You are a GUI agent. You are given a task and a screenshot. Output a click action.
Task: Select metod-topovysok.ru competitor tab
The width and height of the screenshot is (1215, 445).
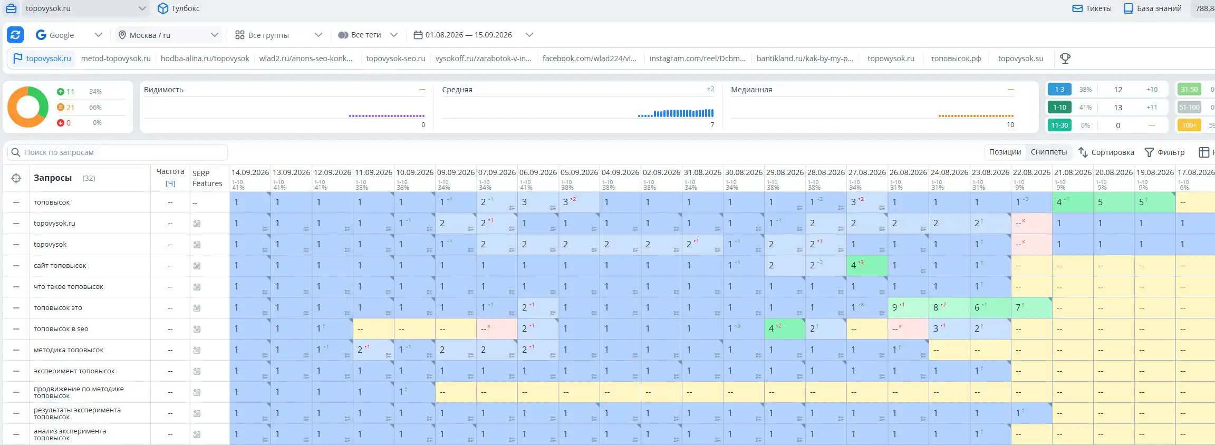[115, 59]
